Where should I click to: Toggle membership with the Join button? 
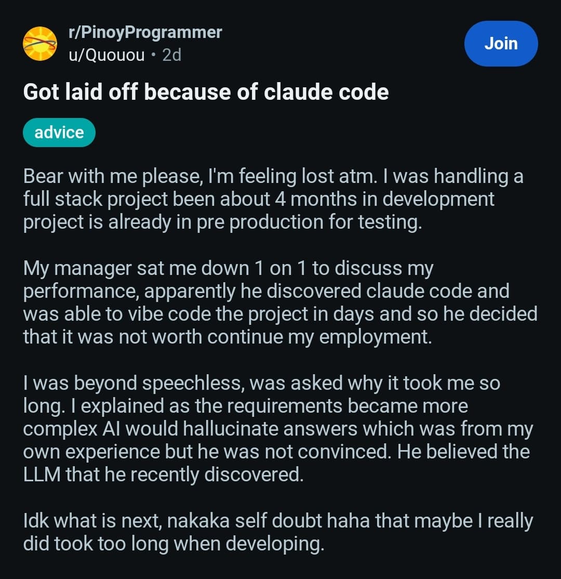[500, 44]
